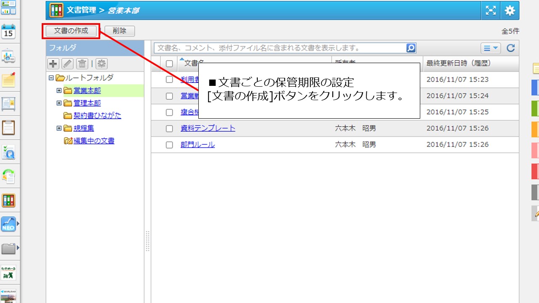Open settings with header gear icon
This screenshot has height=303, width=539.
510,11
